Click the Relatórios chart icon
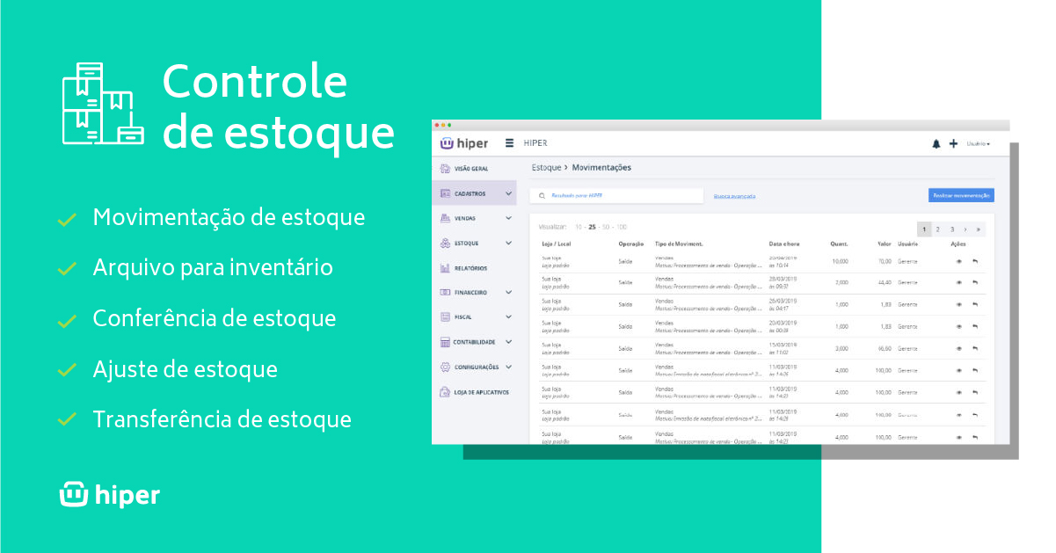Screen dimensions: 1056x553 (445, 268)
